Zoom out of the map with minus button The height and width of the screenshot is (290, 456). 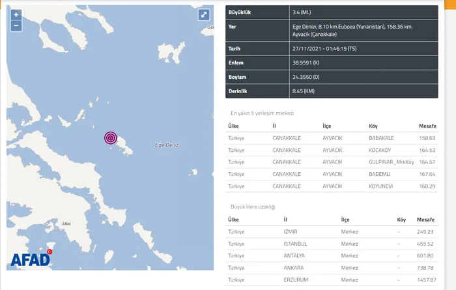16,26
